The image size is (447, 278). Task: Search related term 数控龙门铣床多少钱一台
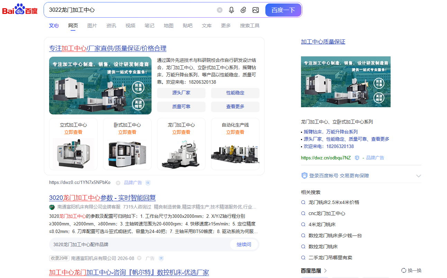coord(335,235)
